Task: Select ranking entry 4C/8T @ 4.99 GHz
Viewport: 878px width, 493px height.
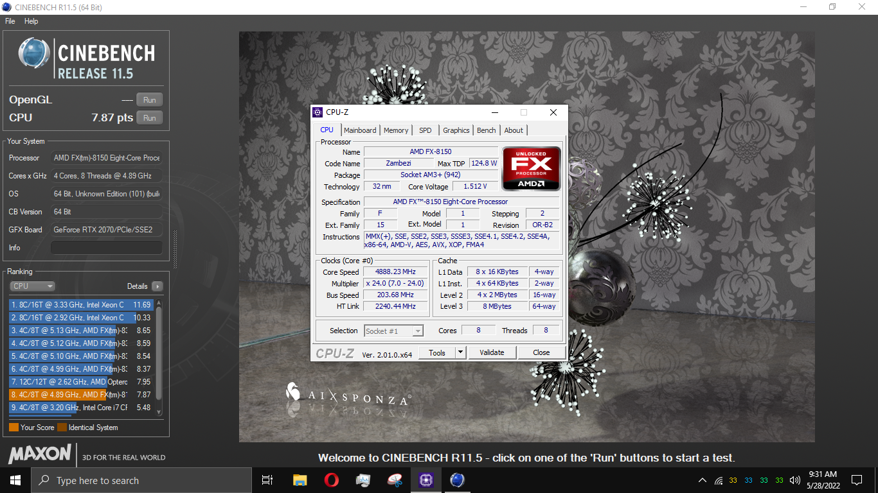Action: tap(81, 369)
